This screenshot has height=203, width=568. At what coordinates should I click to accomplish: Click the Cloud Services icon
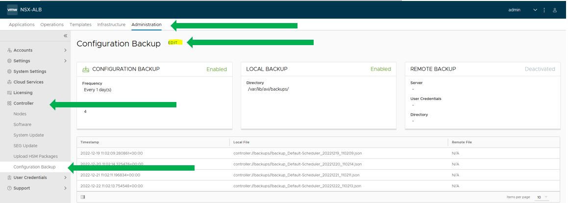point(9,82)
